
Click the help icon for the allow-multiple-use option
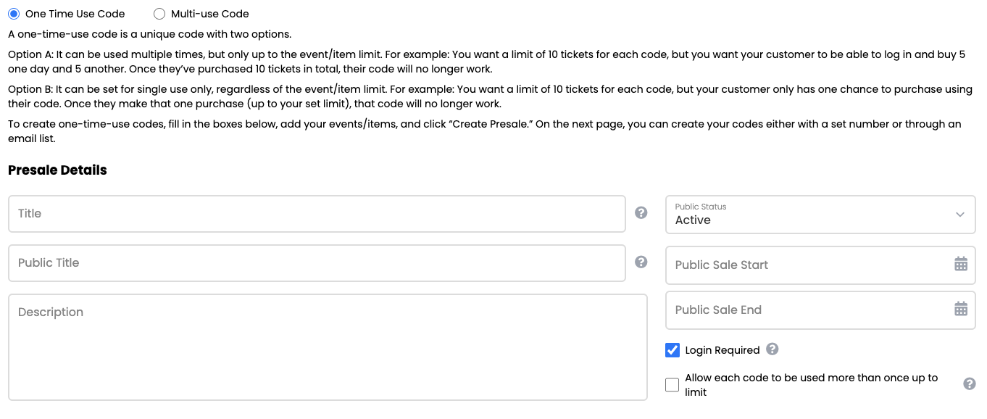pos(969,384)
